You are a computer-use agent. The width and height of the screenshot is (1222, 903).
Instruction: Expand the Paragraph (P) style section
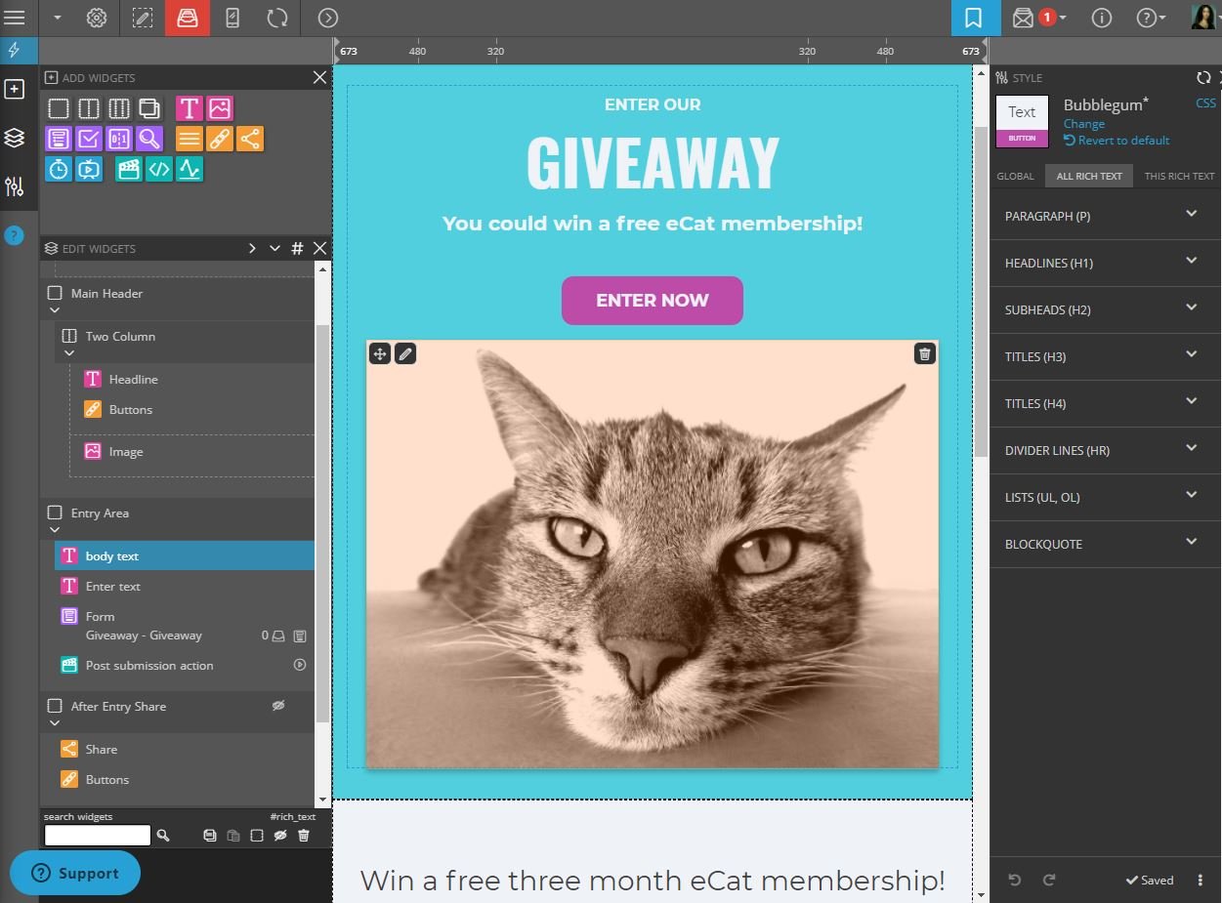point(1191,215)
